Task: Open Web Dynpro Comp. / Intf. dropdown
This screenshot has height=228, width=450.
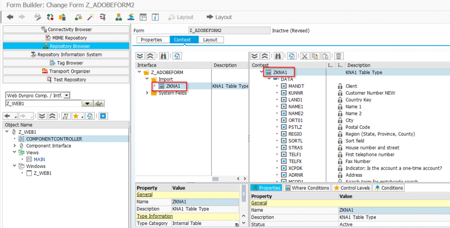Action: [67, 96]
